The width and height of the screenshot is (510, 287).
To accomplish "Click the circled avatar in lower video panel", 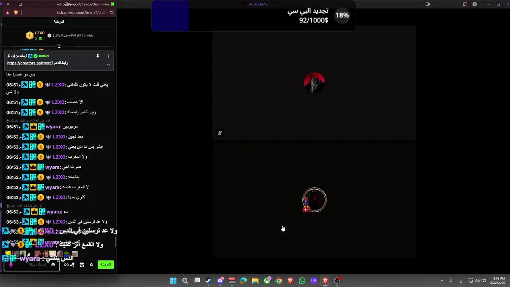I will coord(314,200).
